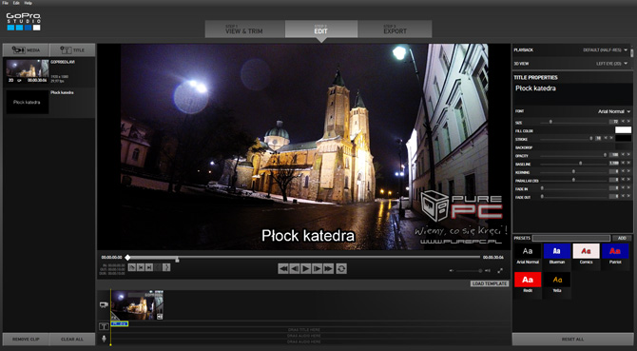Image resolution: width=637 pixels, height=351 pixels.
Task: Step back one frame in preview
Action: (x=295, y=268)
